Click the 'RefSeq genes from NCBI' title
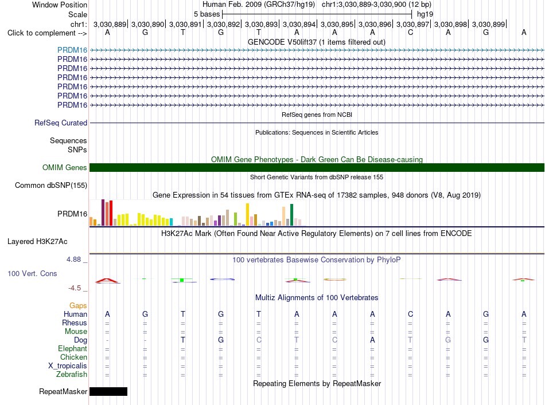The height and width of the screenshot is (405, 545). coord(317,115)
